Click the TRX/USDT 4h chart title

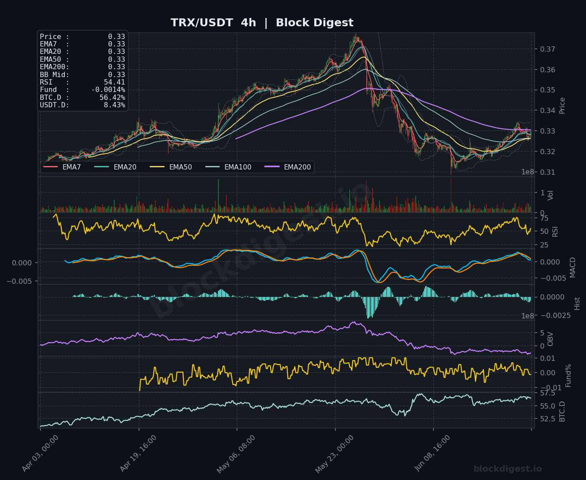(262, 23)
